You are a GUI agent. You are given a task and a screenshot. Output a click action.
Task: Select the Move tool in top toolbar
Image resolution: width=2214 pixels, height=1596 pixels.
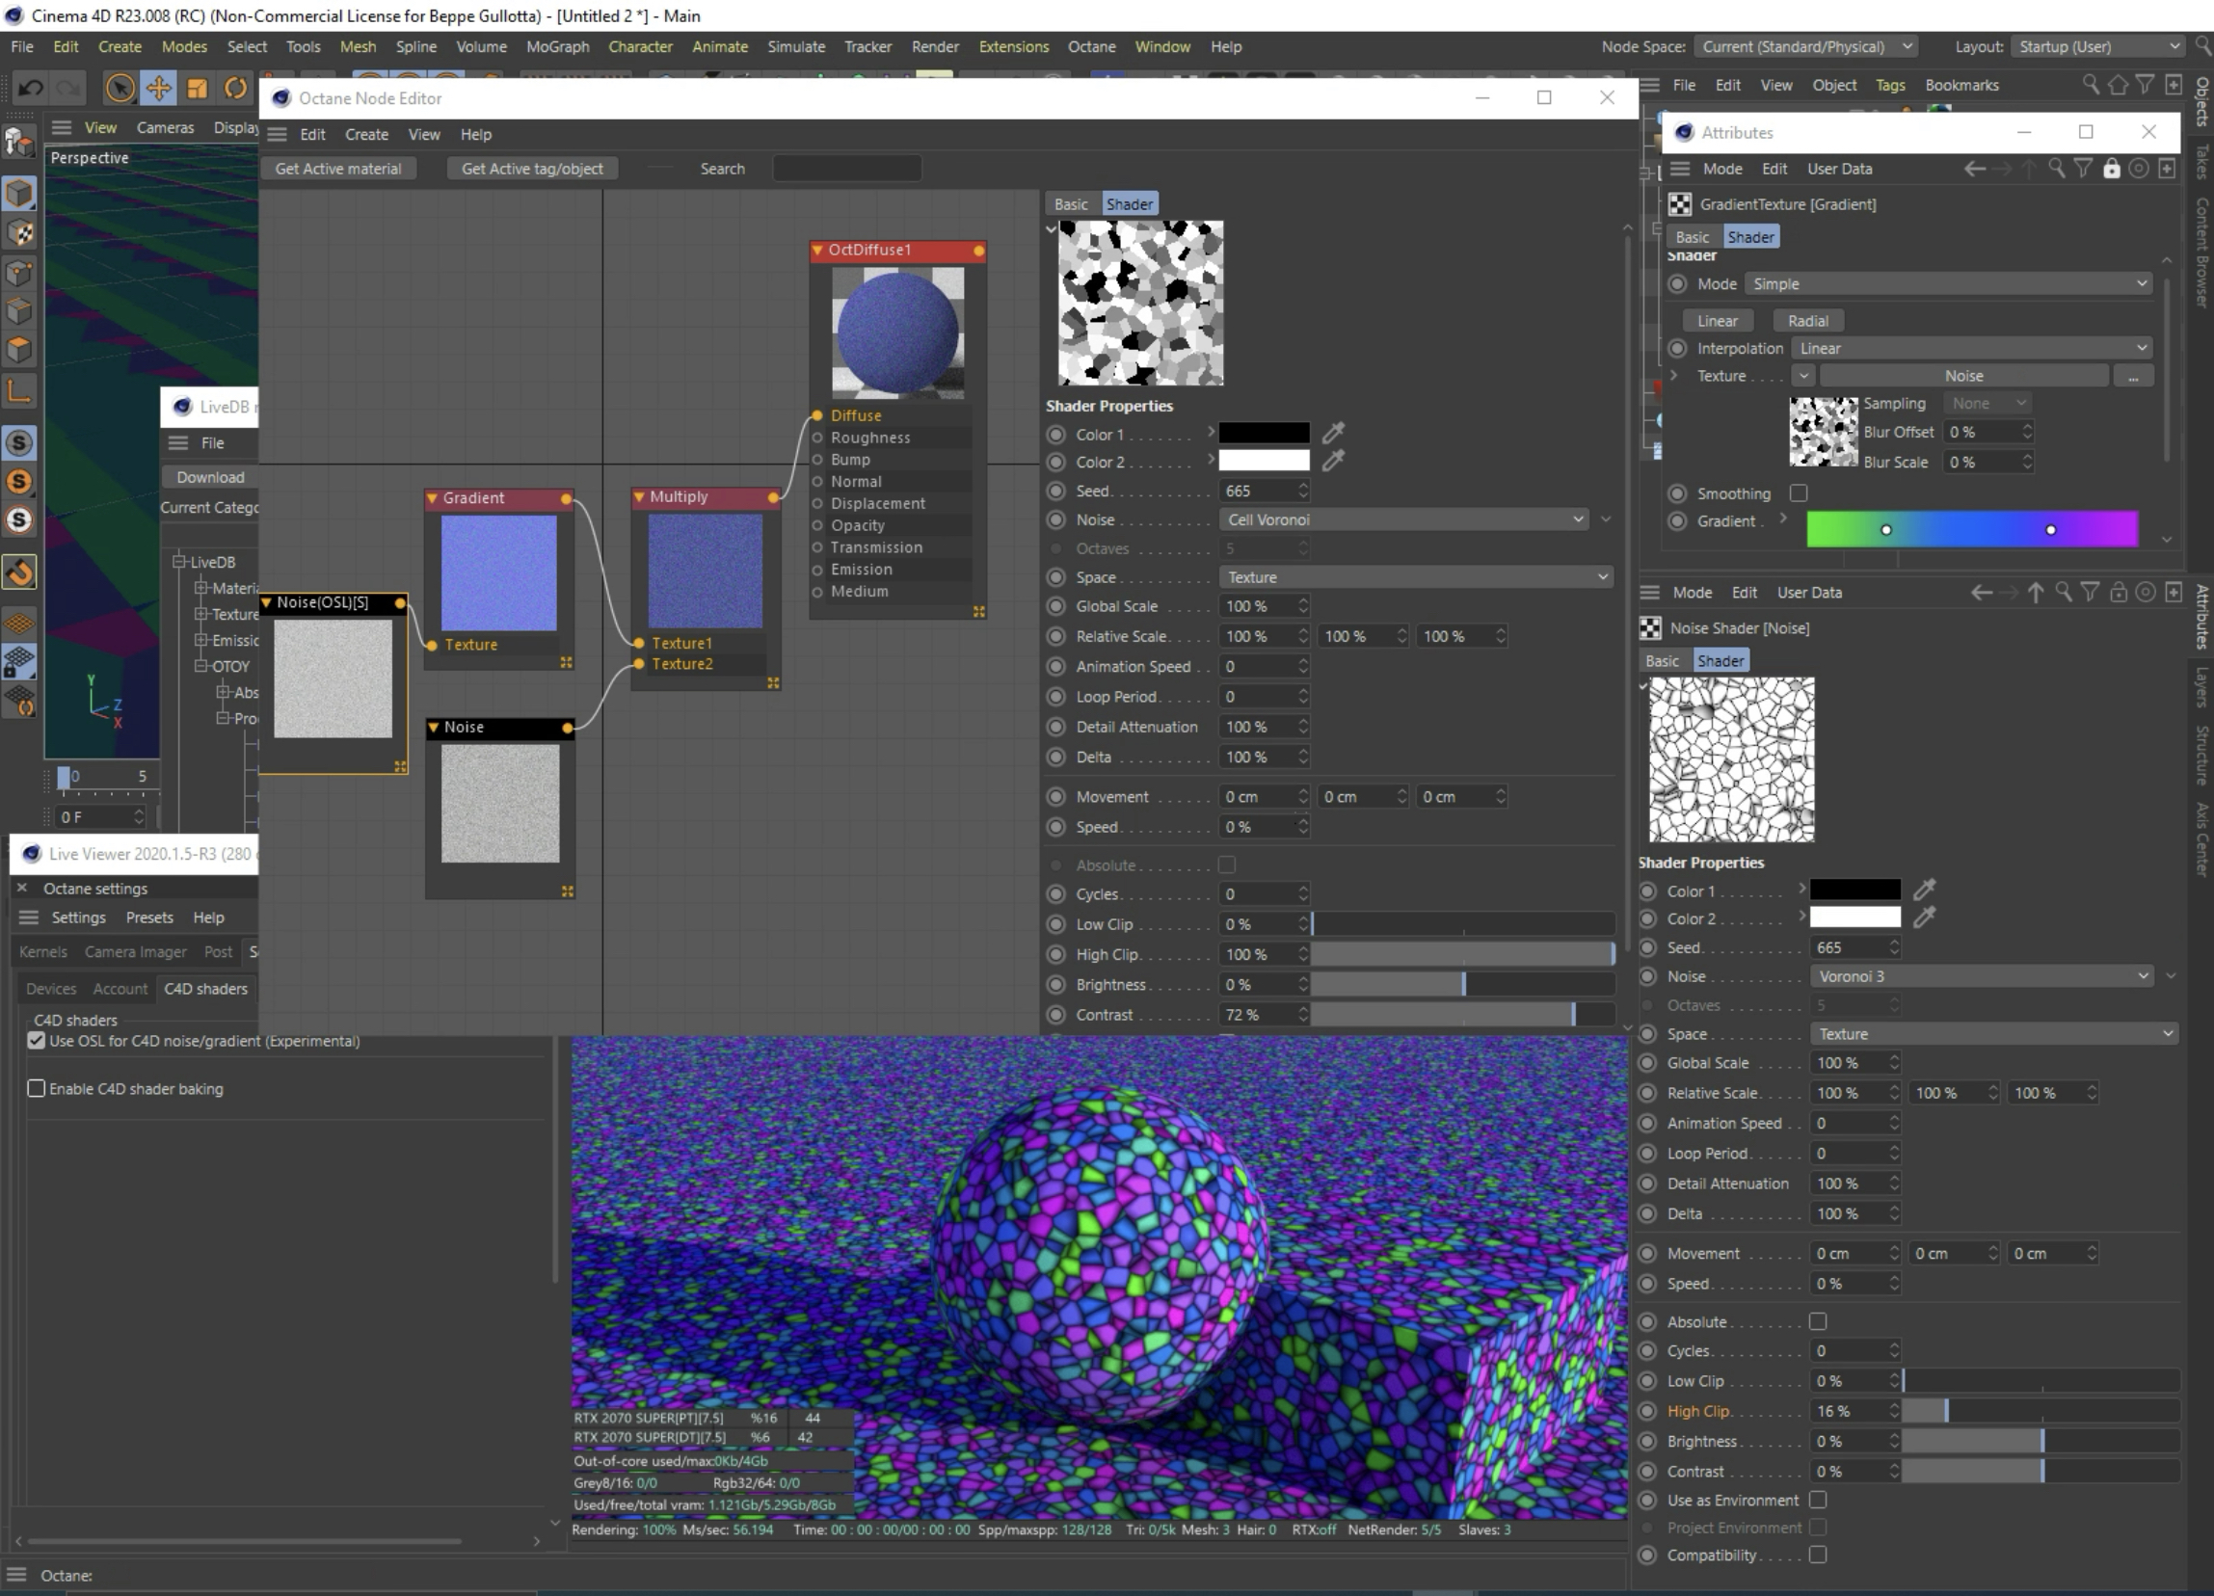[158, 89]
